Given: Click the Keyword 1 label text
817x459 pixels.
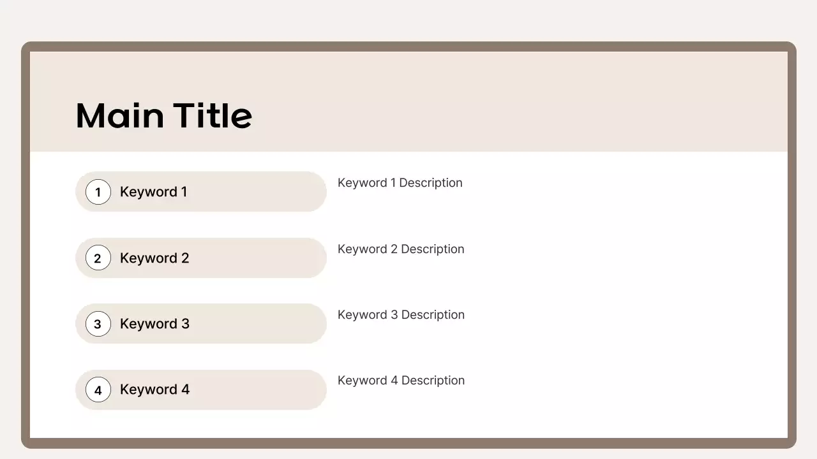Looking at the screenshot, I should 153,192.
